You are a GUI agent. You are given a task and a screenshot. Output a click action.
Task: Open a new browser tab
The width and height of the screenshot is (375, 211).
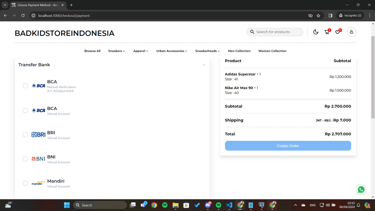click(71, 5)
